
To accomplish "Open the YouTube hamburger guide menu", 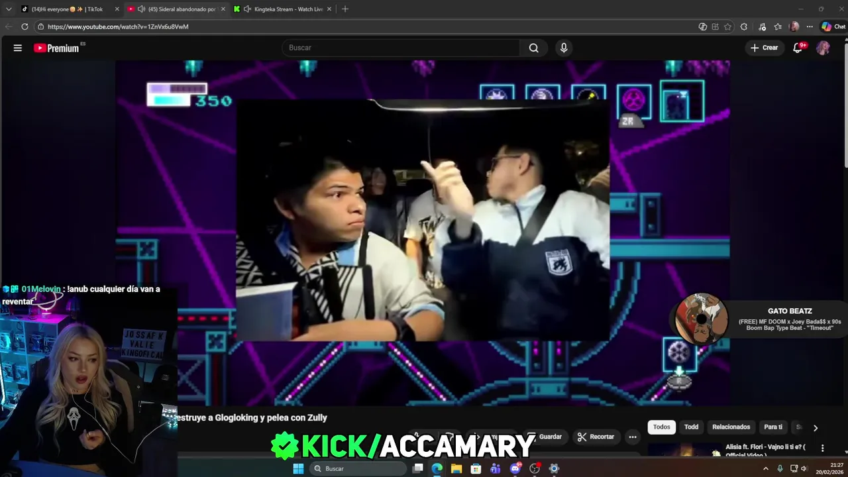I will click(18, 48).
